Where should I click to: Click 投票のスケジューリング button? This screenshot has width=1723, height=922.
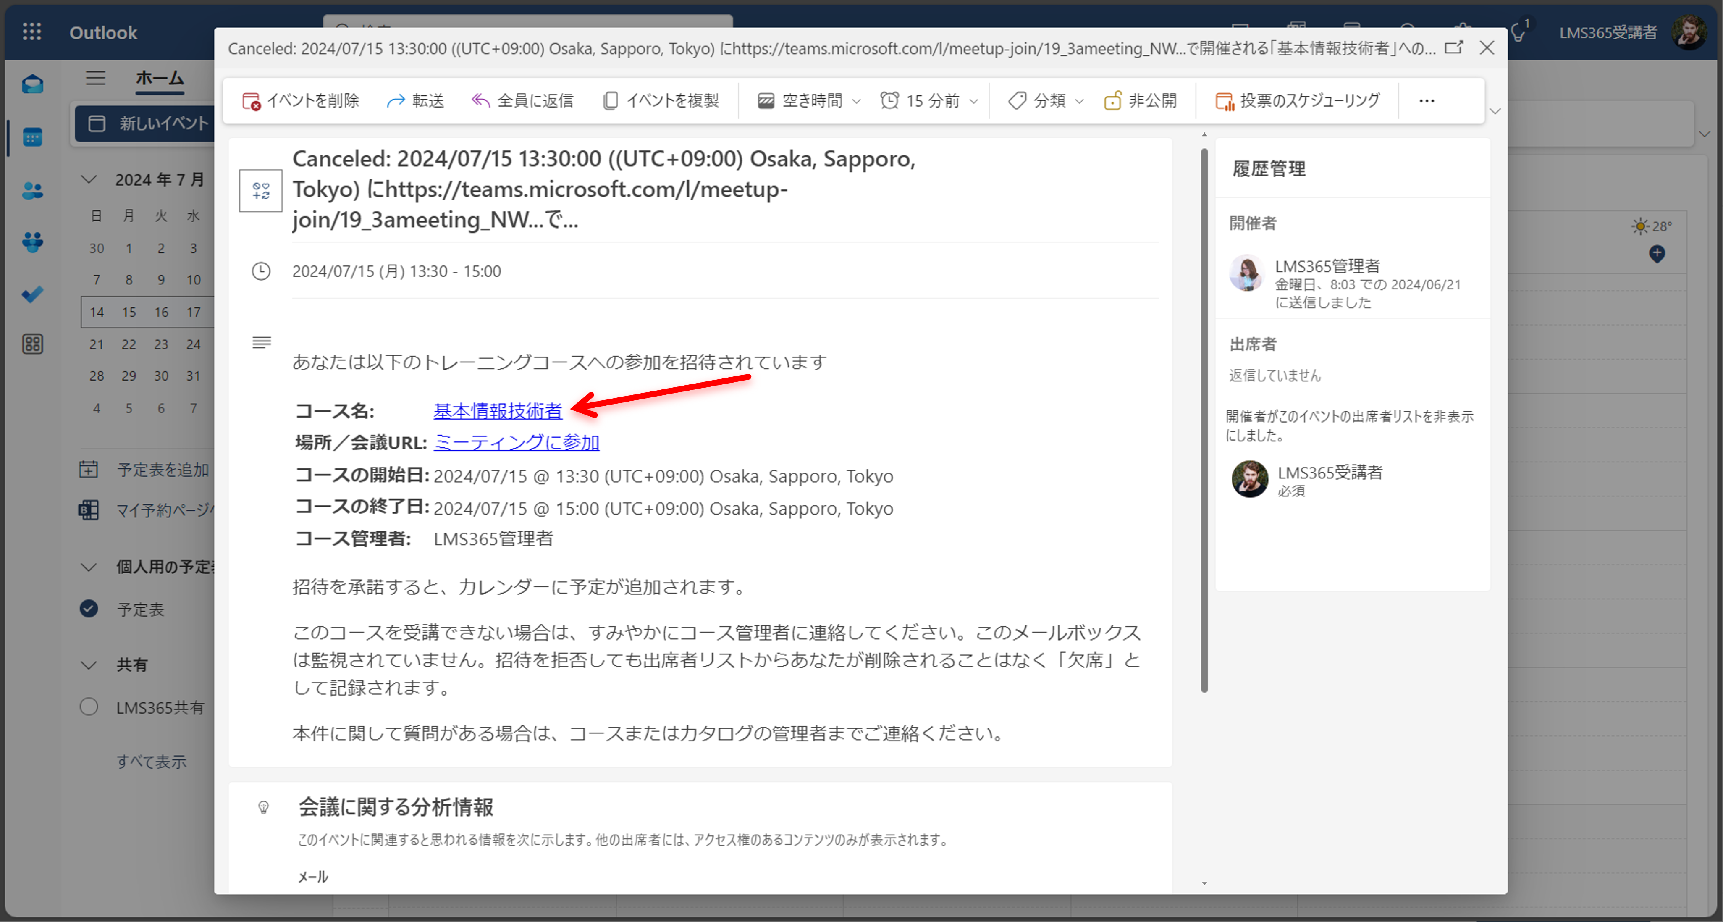click(x=1298, y=100)
